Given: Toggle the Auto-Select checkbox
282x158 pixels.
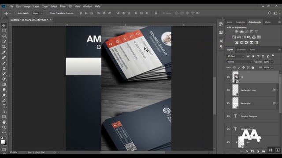Looking at the screenshot, I should tap(15, 13).
